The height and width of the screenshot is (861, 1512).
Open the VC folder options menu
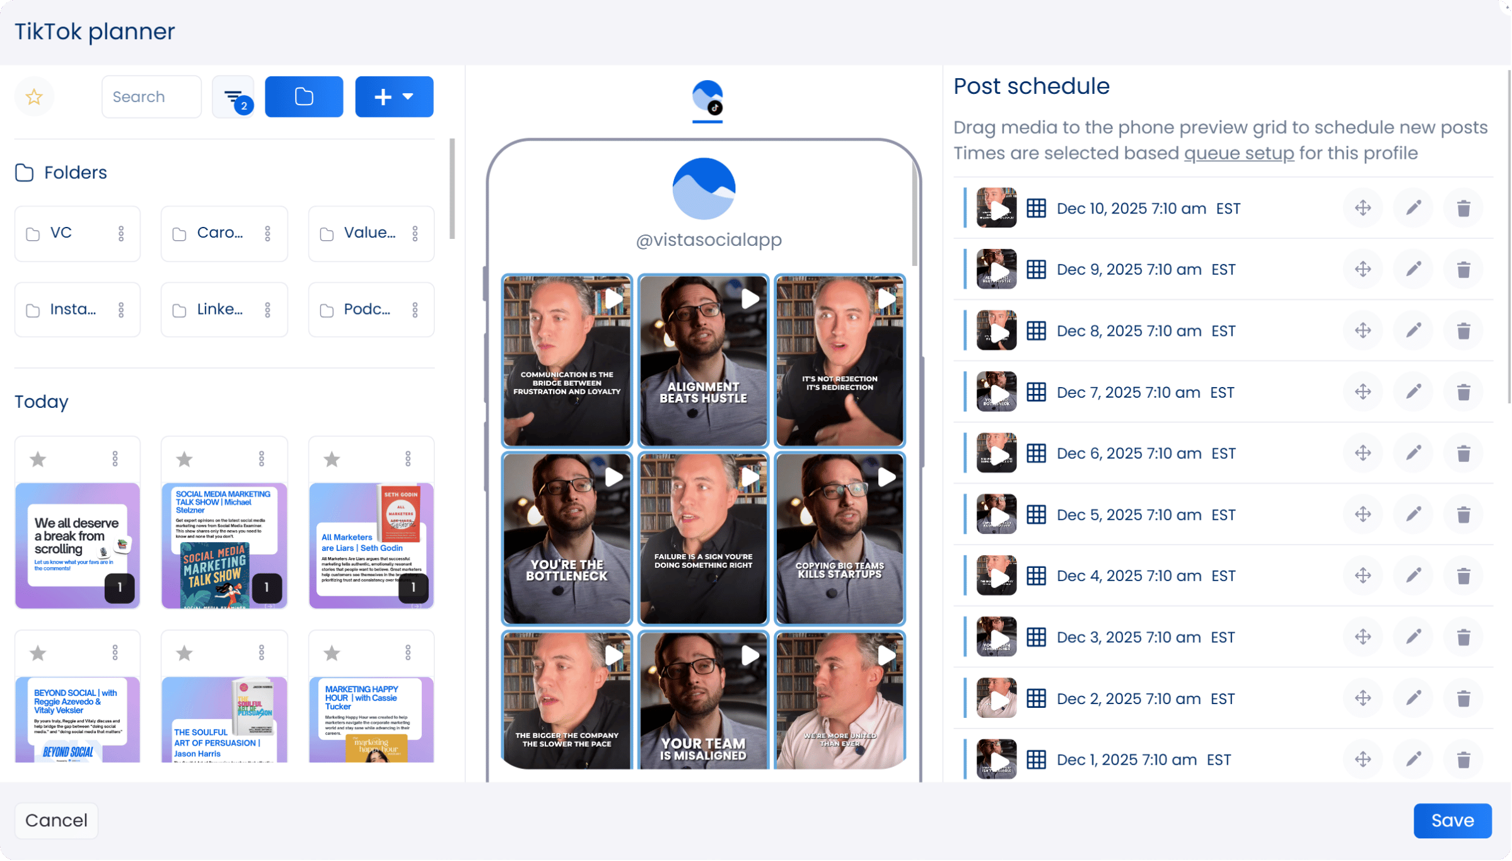[x=121, y=234]
